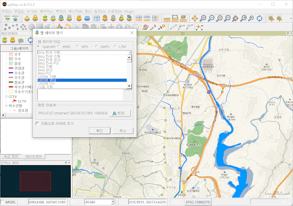Collapse the CCTV group in tree
This screenshot has width=293, height=206.
[6, 96]
